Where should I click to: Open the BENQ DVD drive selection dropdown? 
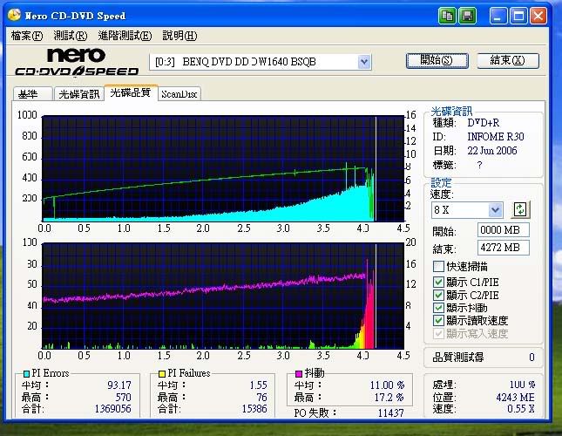(x=364, y=61)
